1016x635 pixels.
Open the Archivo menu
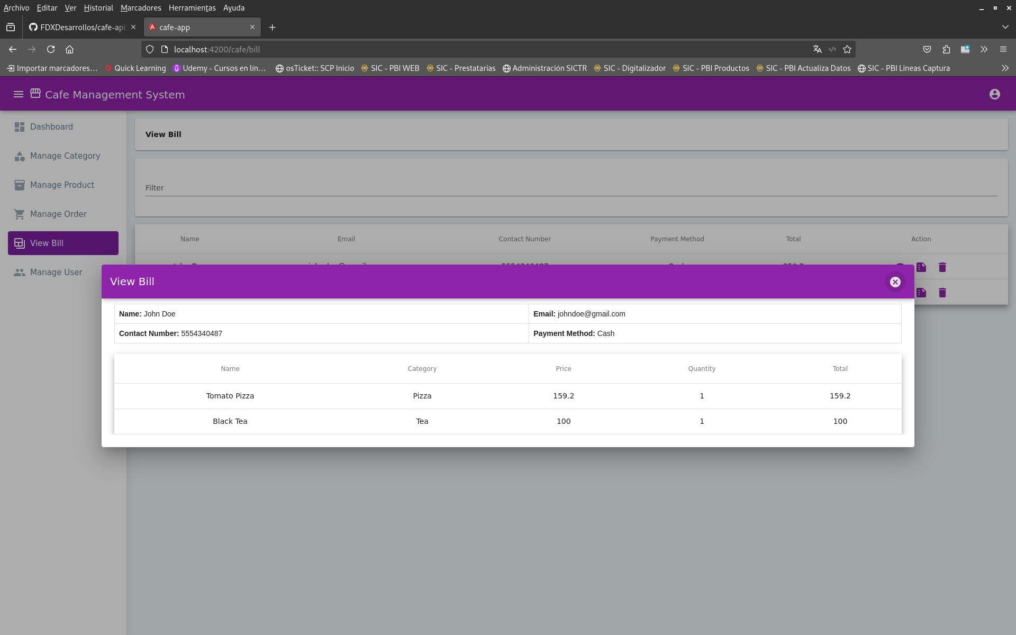tap(16, 8)
